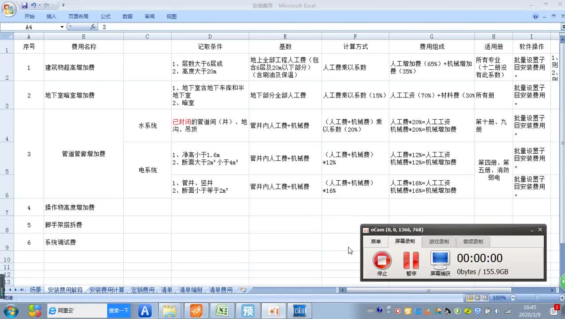565x319 pixels.
Task: Switch to oCam 游戏录制 tab
Action: pos(439,241)
